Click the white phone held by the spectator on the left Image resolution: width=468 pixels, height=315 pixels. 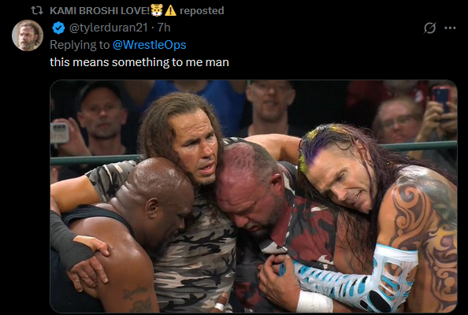point(60,133)
